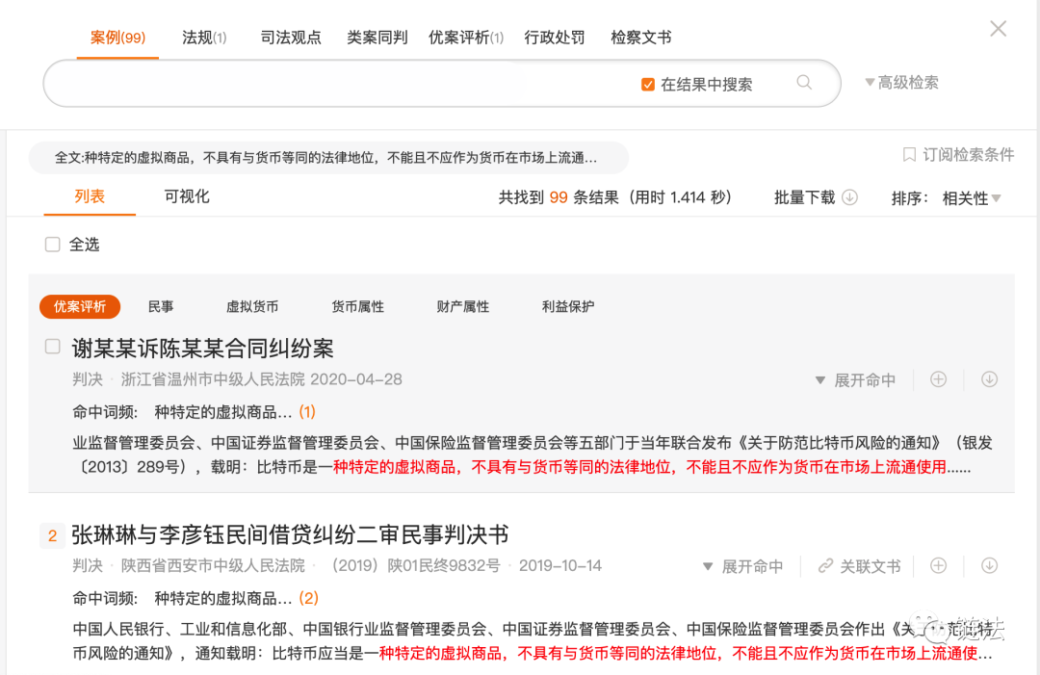Screen dimensions: 1040x675
Task: Tick checkbox beside 谢某某诉陈某某合同纠纷案
Action: coord(52,346)
